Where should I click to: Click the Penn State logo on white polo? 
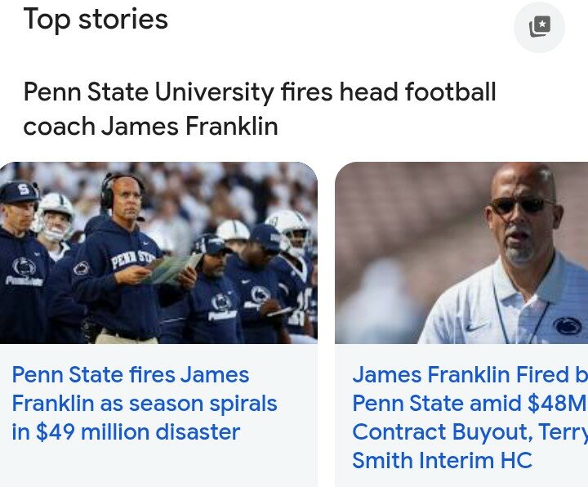click(x=567, y=326)
